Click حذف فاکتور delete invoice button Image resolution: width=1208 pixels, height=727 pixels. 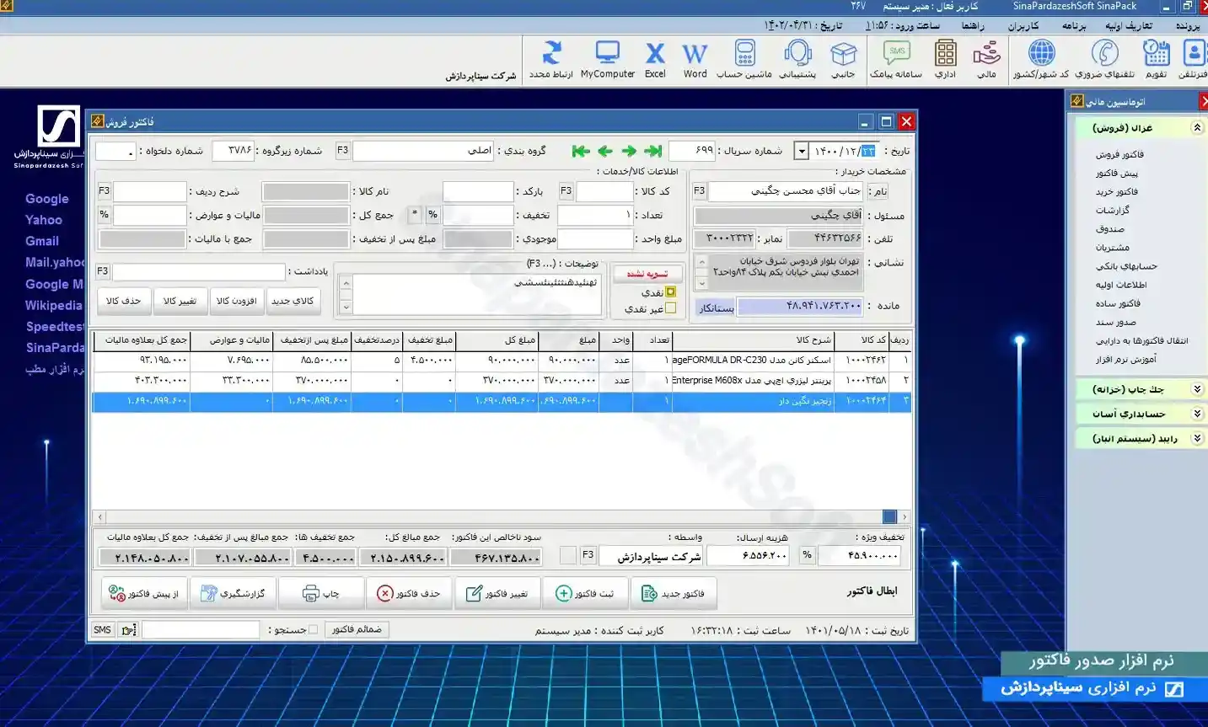point(409,594)
